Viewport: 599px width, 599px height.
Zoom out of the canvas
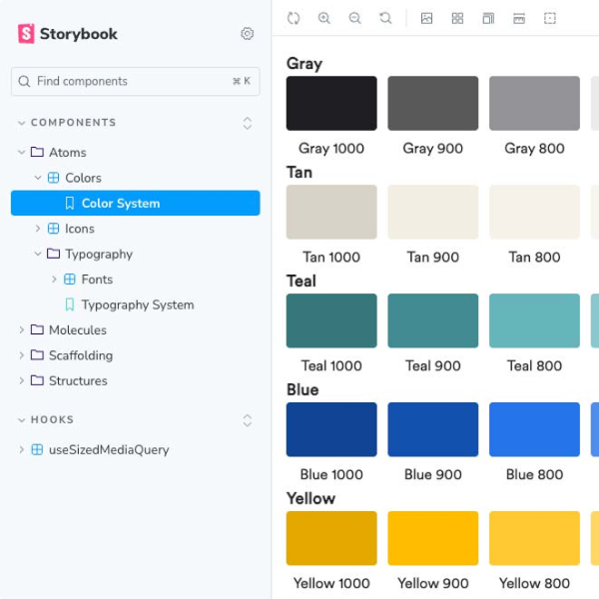(x=355, y=18)
